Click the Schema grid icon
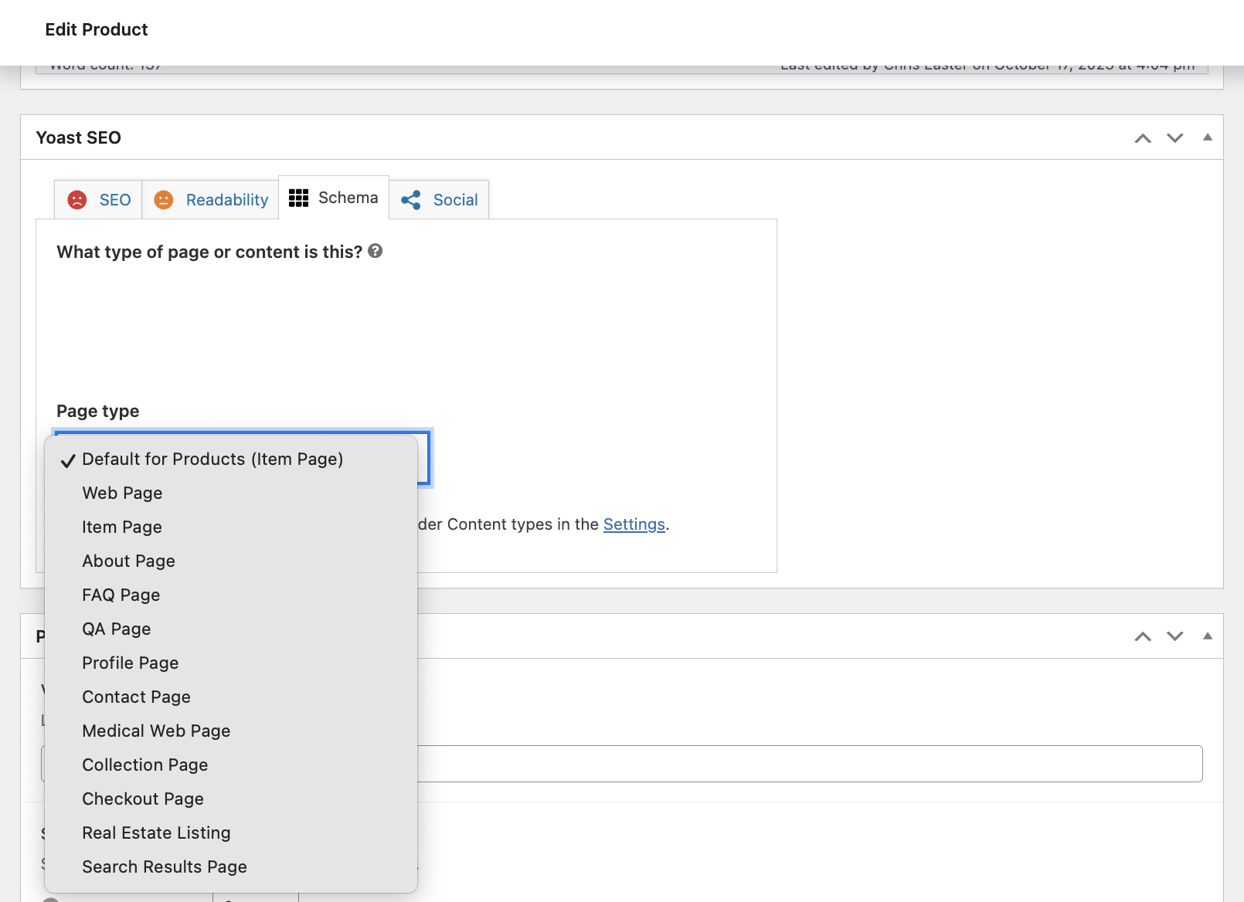Viewport: 1244px width, 902px height. click(x=299, y=198)
